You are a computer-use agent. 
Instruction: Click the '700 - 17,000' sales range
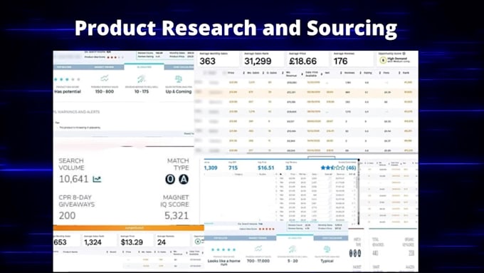coord(258,261)
